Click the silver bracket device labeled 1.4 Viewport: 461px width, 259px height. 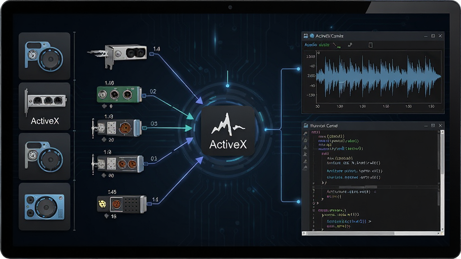(118, 55)
